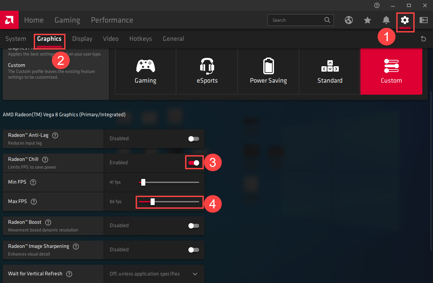
Task: Click the 41 fps value
Action: [x=115, y=182]
